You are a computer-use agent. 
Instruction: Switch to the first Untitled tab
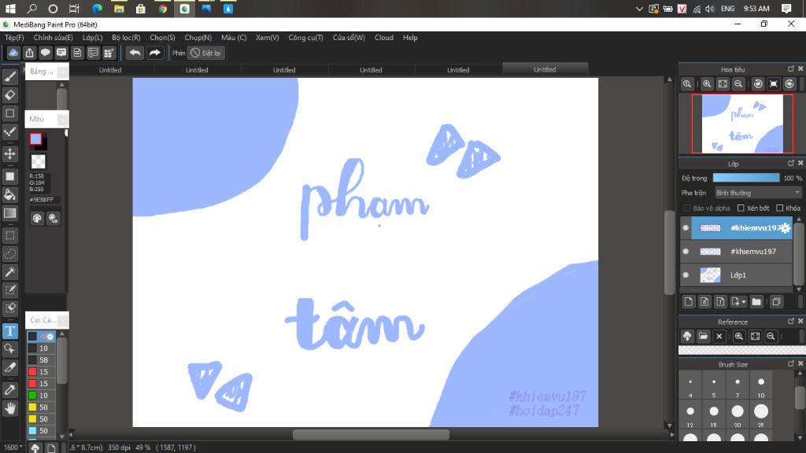click(x=110, y=70)
